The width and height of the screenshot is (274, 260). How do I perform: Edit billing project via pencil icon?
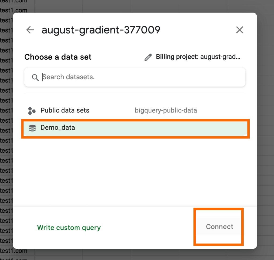(x=148, y=57)
